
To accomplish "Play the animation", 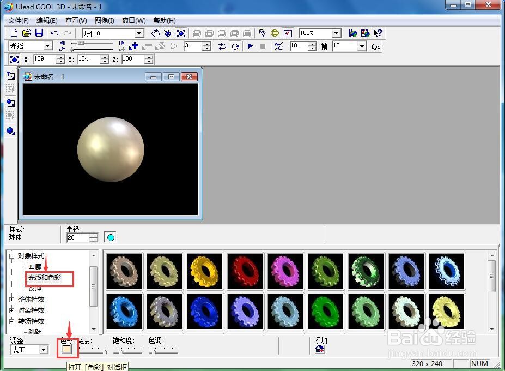I will (250, 46).
